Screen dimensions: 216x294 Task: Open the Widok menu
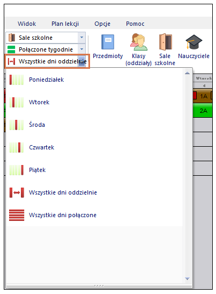tap(27, 24)
